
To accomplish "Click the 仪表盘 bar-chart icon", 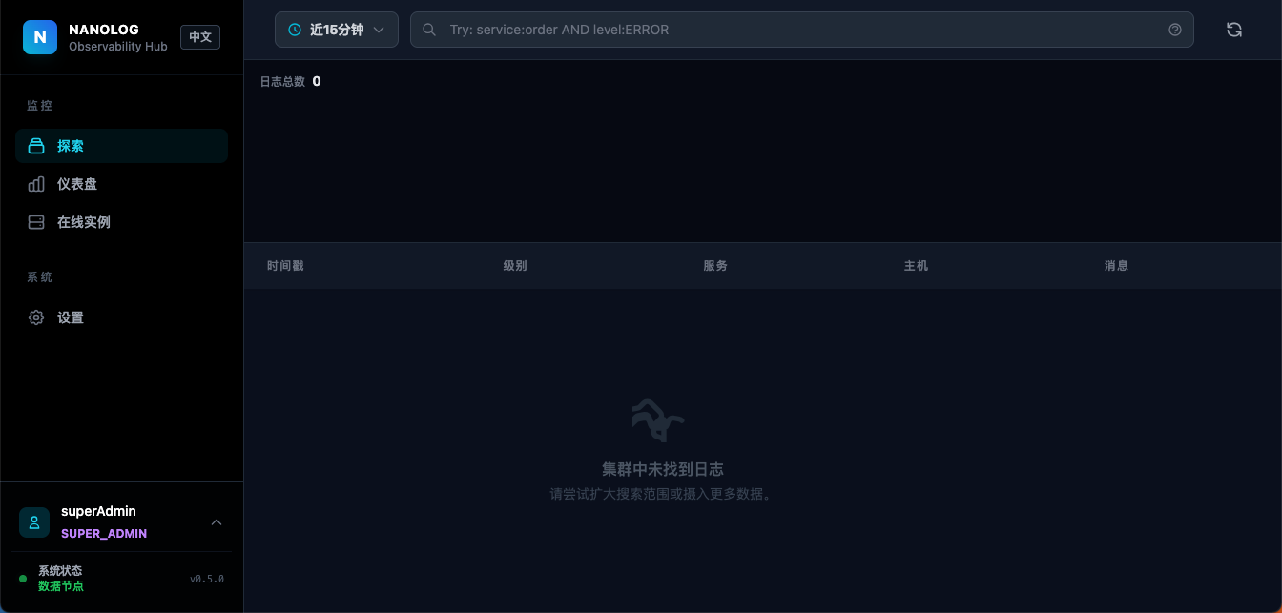I will 36,184.
